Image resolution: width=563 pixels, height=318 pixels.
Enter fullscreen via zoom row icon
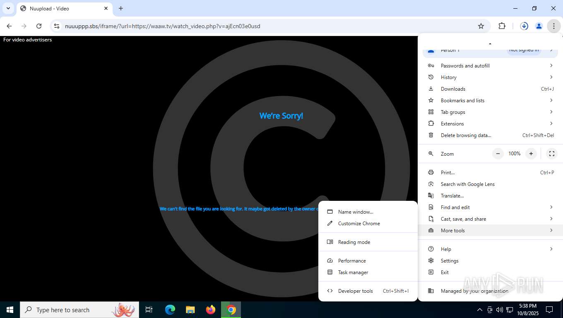[552, 154]
